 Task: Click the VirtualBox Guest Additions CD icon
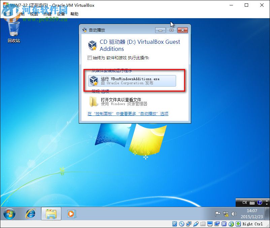pyautogui.click(x=92, y=45)
